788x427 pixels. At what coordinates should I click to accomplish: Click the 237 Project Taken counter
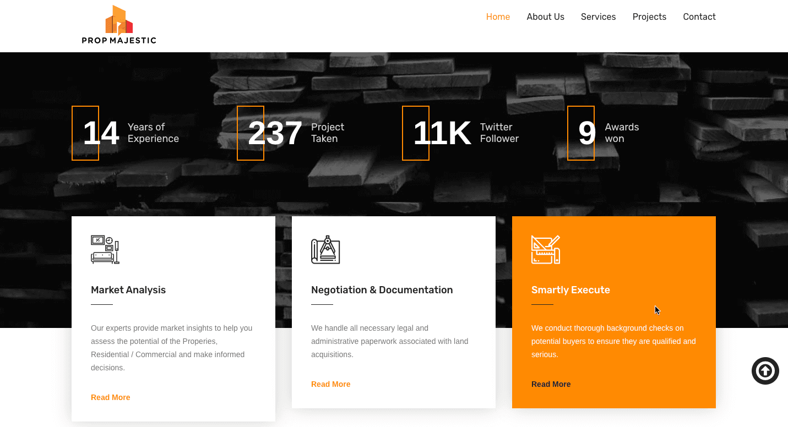(275, 133)
